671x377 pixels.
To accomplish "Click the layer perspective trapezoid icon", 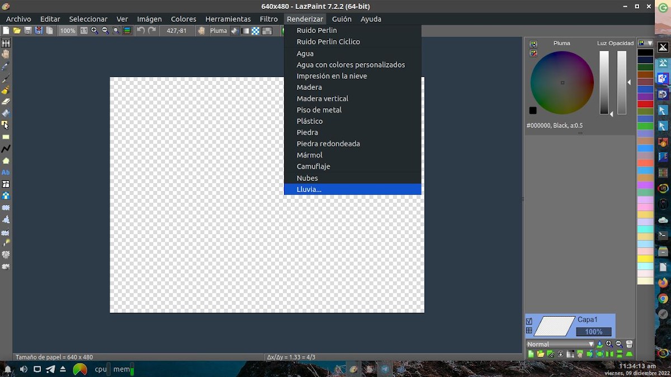I will coord(630,354).
